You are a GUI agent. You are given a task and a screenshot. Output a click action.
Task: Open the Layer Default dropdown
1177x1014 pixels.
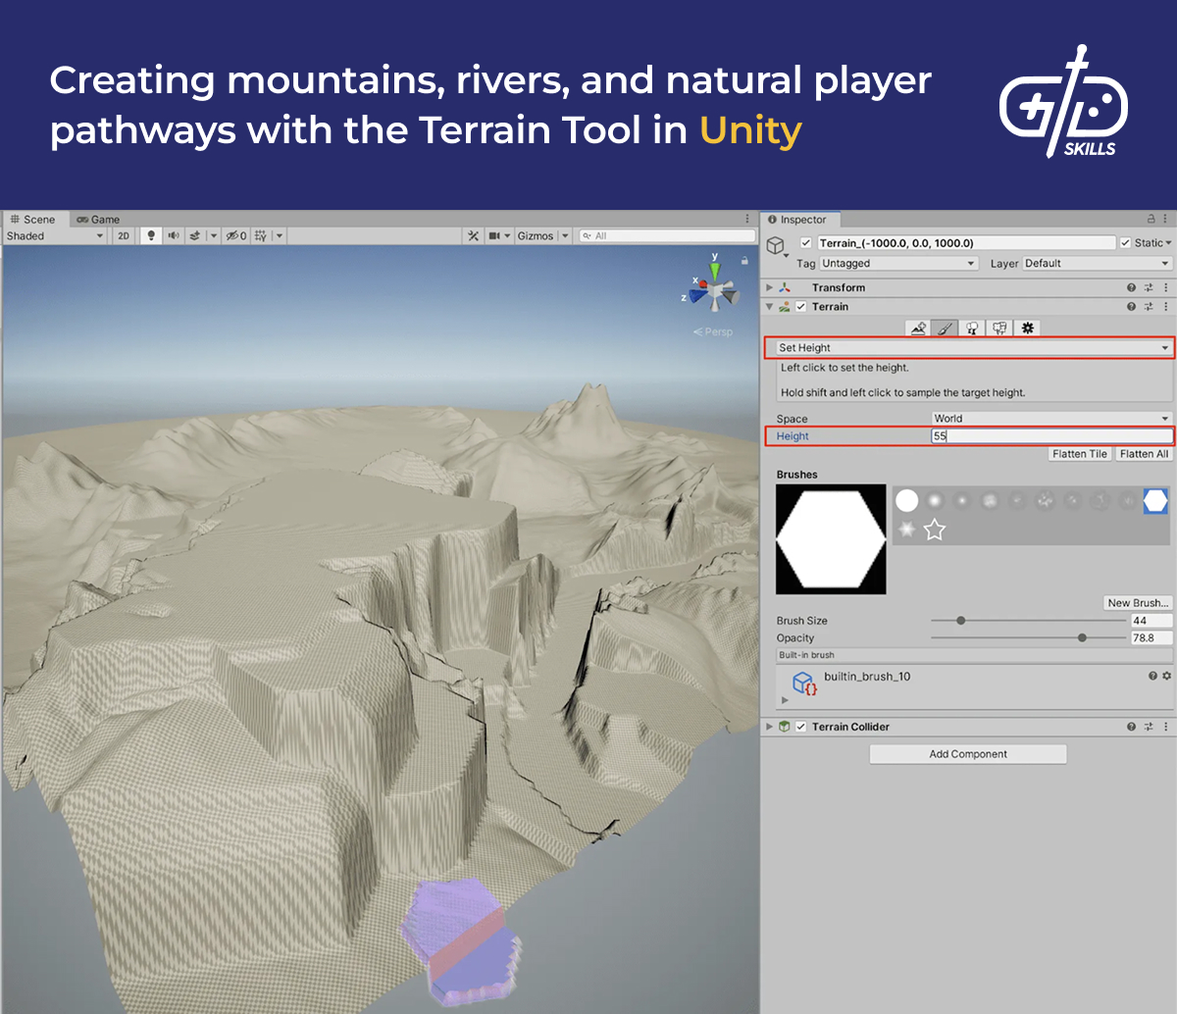pyautogui.click(x=1098, y=263)
